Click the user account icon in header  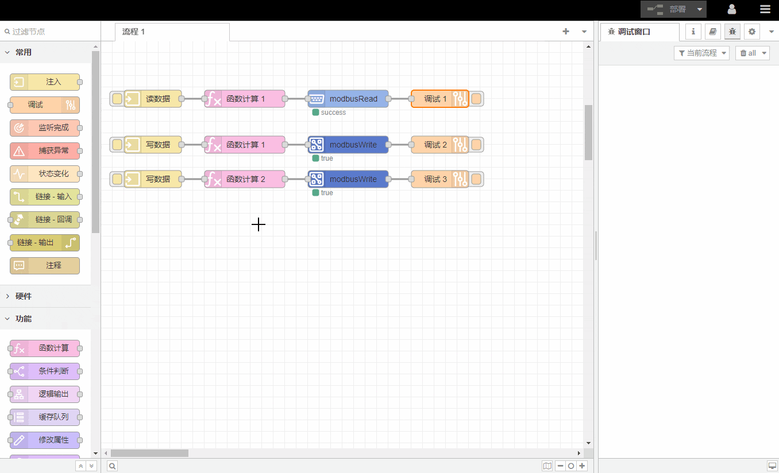coord(732,9)
